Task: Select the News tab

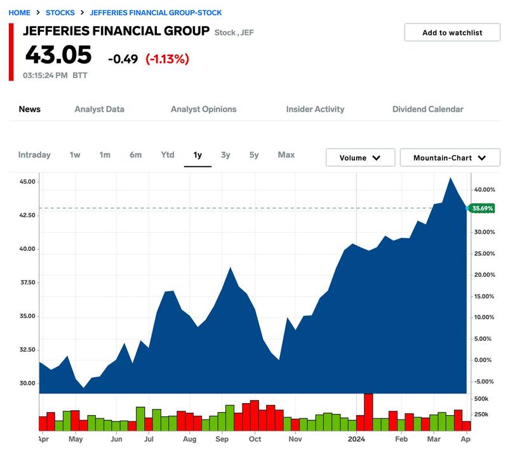Action: tap(29, 109)
